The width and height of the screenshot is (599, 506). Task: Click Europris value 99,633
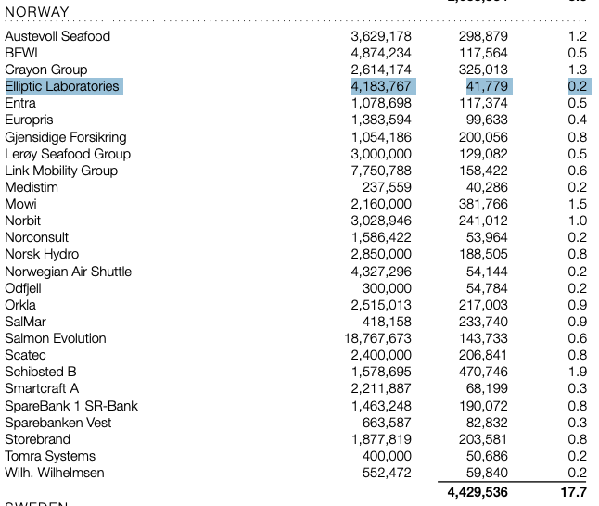[487, 120]
